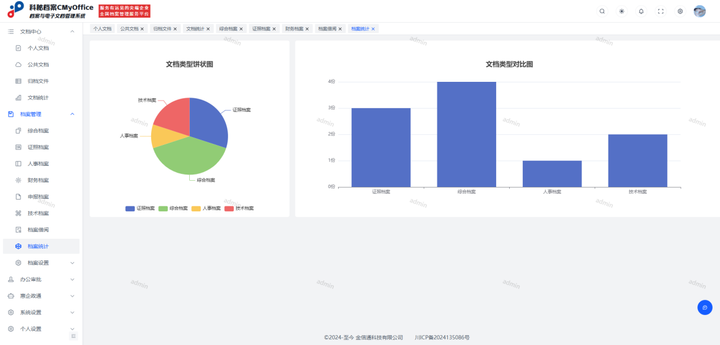Screen dimensions: 720x345
Task: Click the 申报档案 file icon
Action: (x=18, y=197)
